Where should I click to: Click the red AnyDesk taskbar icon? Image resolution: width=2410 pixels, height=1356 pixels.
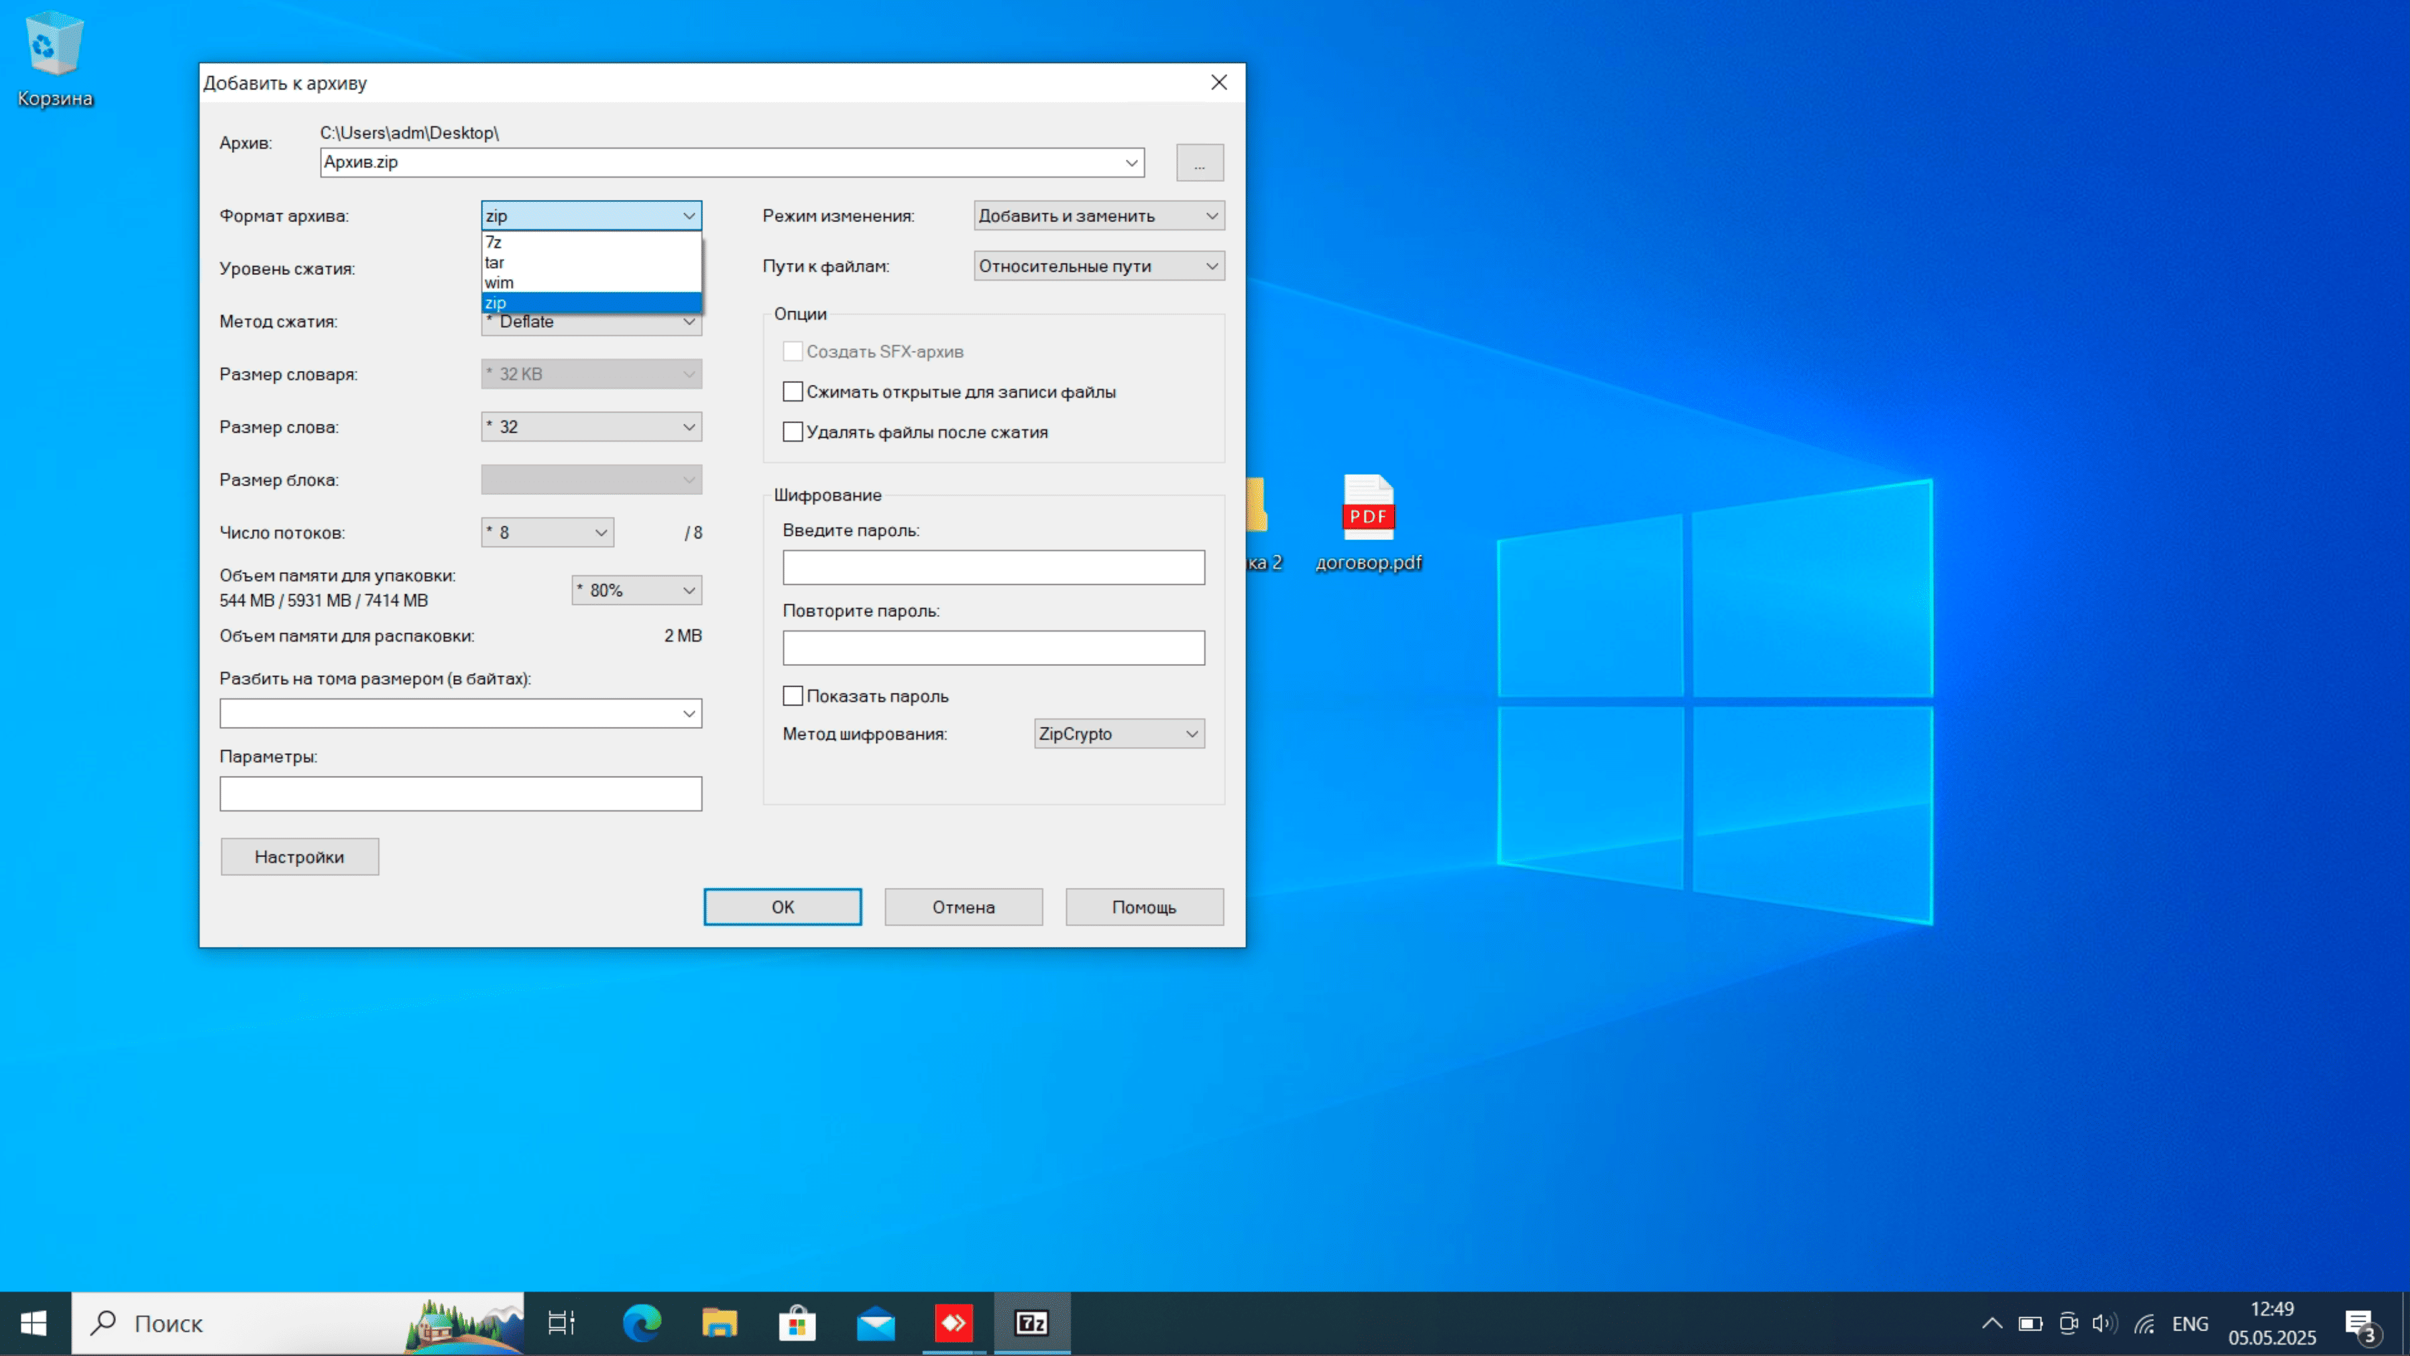954,1322
